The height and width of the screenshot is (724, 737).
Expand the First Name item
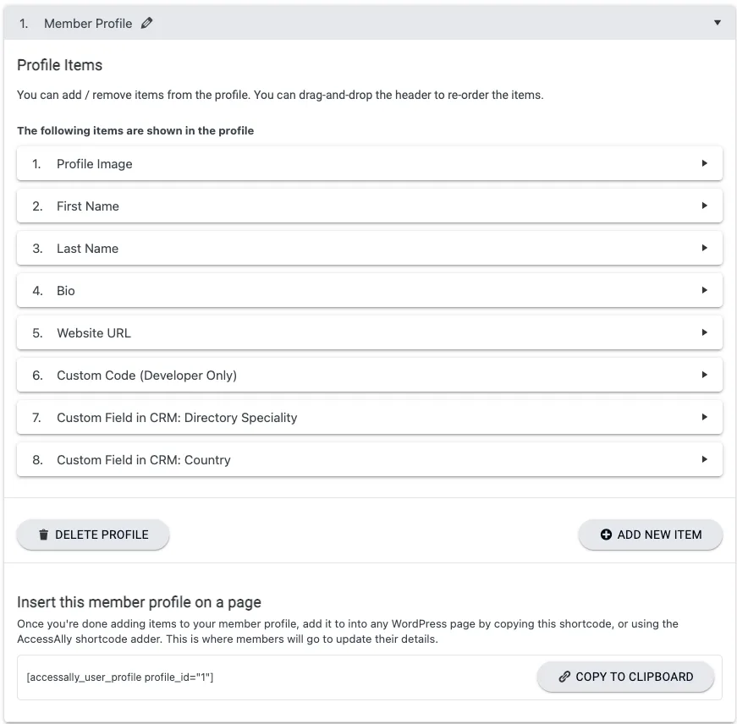705,206
